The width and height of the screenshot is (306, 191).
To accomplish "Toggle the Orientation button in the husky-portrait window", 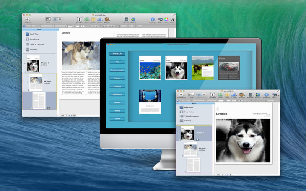I will [x=201, y=95].
